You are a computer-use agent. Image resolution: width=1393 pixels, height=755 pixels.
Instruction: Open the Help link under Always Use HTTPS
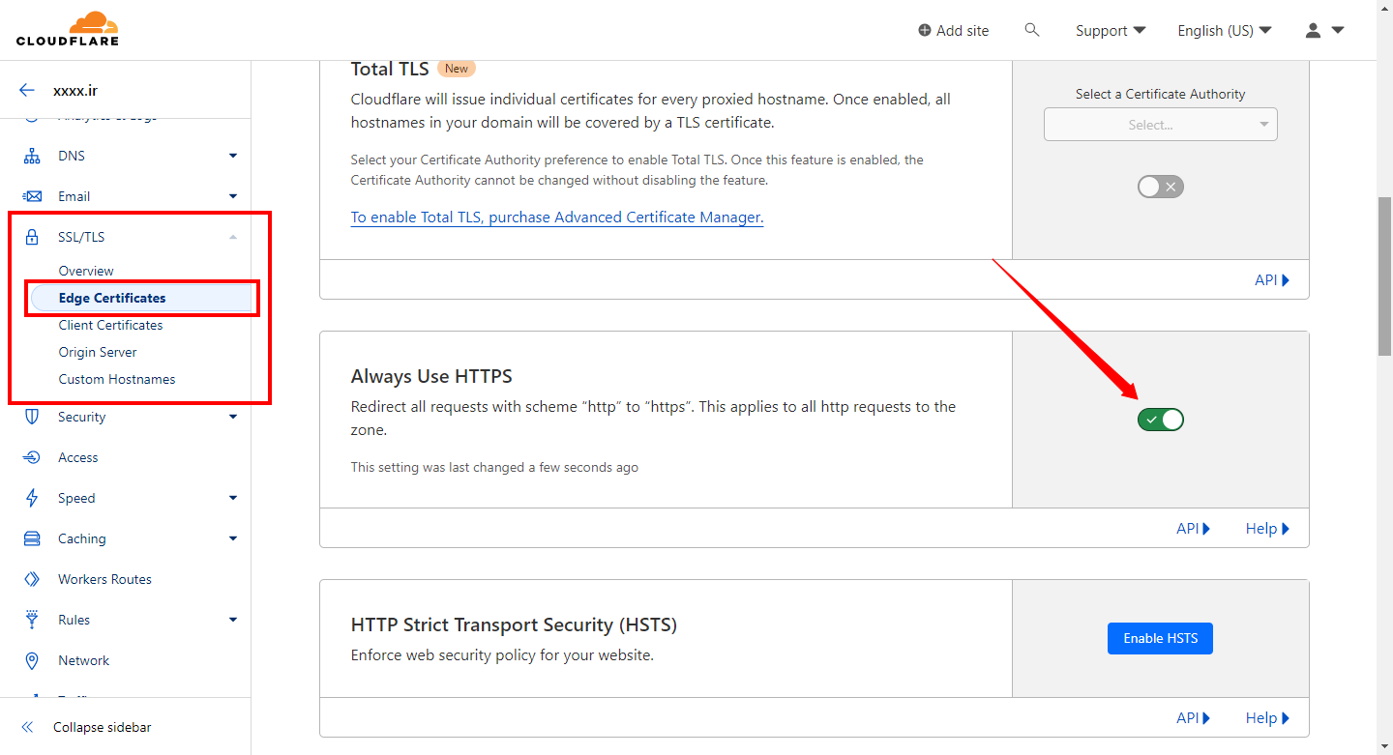click(x=1268, y=529)
